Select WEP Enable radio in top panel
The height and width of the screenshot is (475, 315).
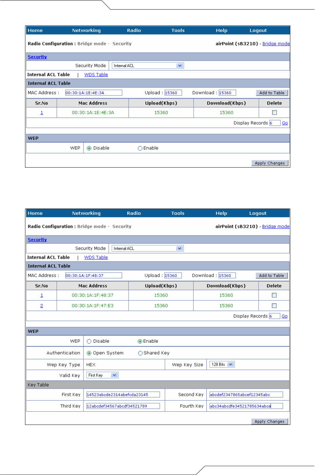(x=140, y=148)
